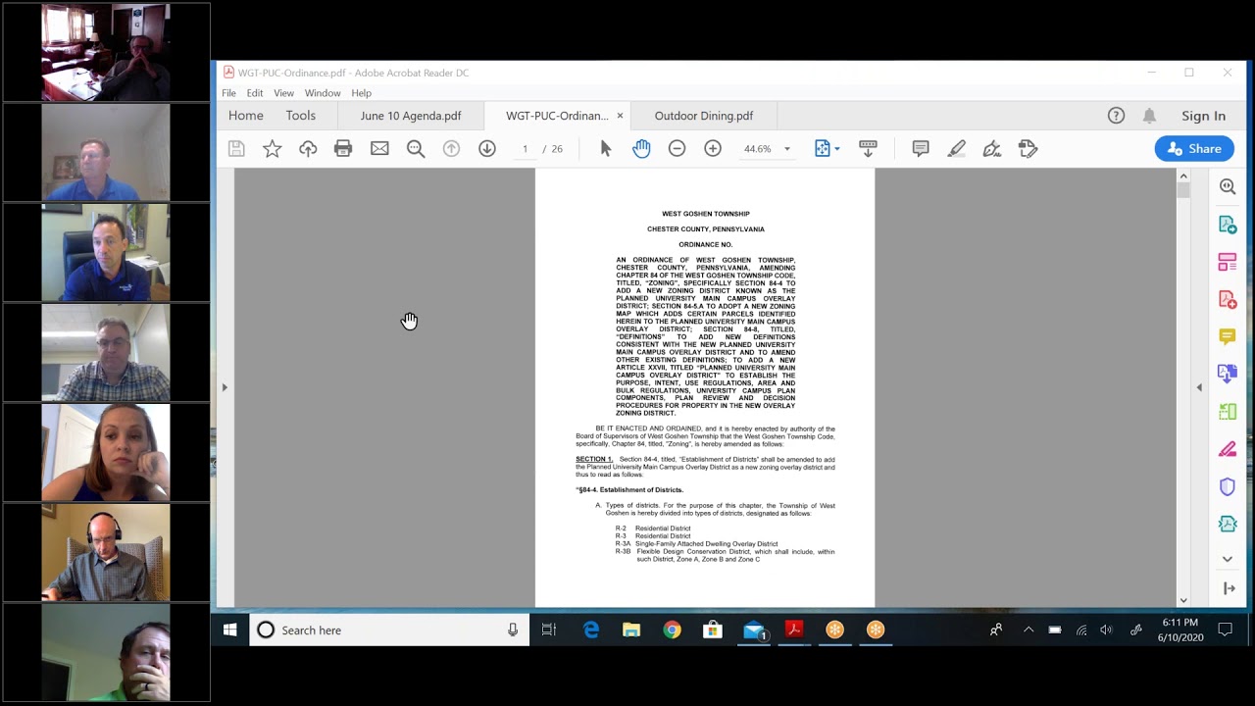Click the stamp tool icon
The width and height of the screenshot is (1255, 706).
click(x=1028, y=149)
